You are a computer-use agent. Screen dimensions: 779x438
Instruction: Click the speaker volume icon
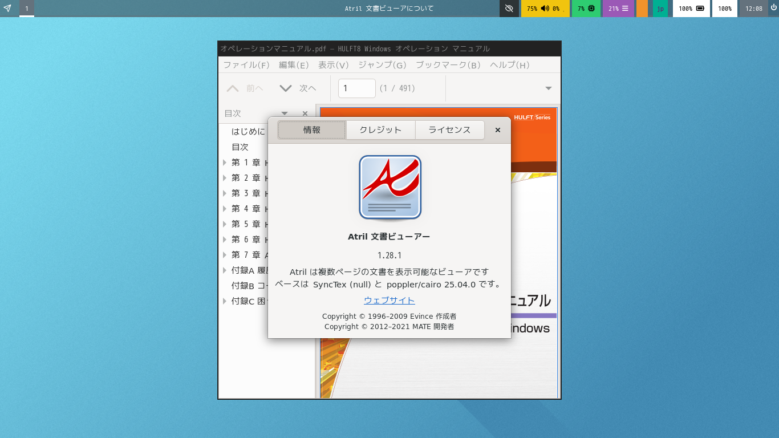tap(545, 9)
